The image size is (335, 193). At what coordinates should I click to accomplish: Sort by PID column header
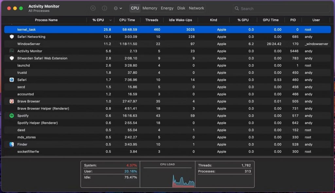(x=293, y=20)
